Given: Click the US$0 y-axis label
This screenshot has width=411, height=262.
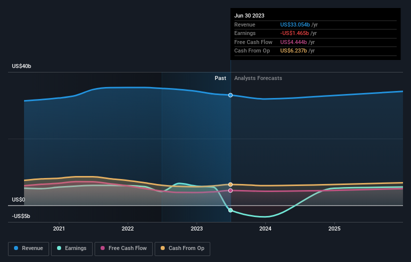Looking at the screenshot, I should [x=19, y=199].
